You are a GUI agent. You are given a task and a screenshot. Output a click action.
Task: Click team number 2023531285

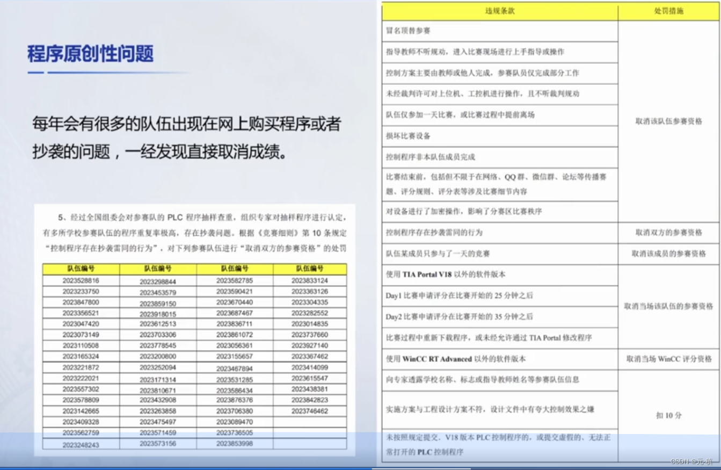coord(235,379)
